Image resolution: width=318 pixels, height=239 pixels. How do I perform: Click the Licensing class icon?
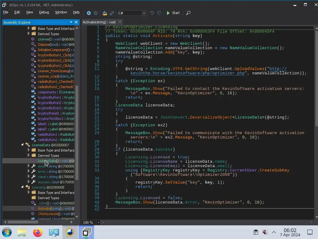click(x=28, y=187)
